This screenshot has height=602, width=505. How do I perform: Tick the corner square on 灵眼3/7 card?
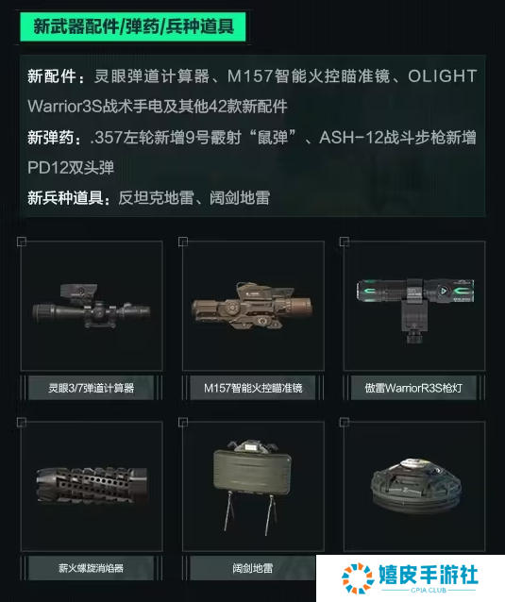[x=22, y=242]
